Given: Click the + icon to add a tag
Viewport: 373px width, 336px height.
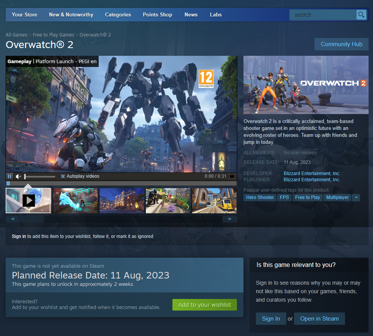Looking at the screenshot, I should [356, 198].
